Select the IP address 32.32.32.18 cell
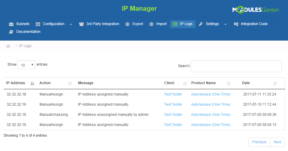Image resolution: width=288 pixels, height=151 pixels. (16, 94)
